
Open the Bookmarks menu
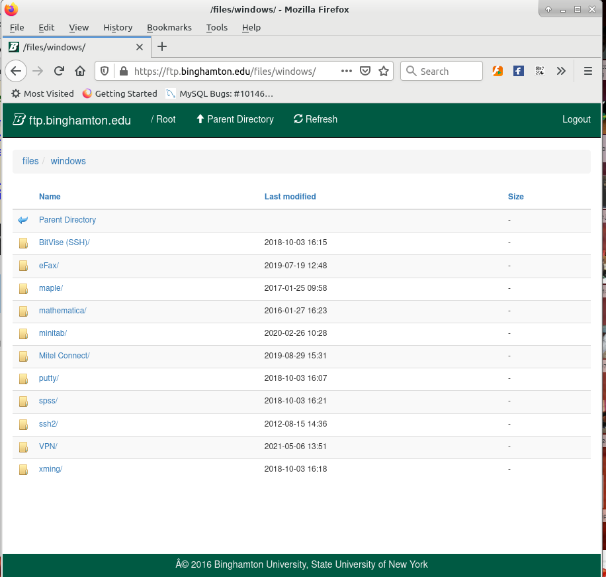169,27
